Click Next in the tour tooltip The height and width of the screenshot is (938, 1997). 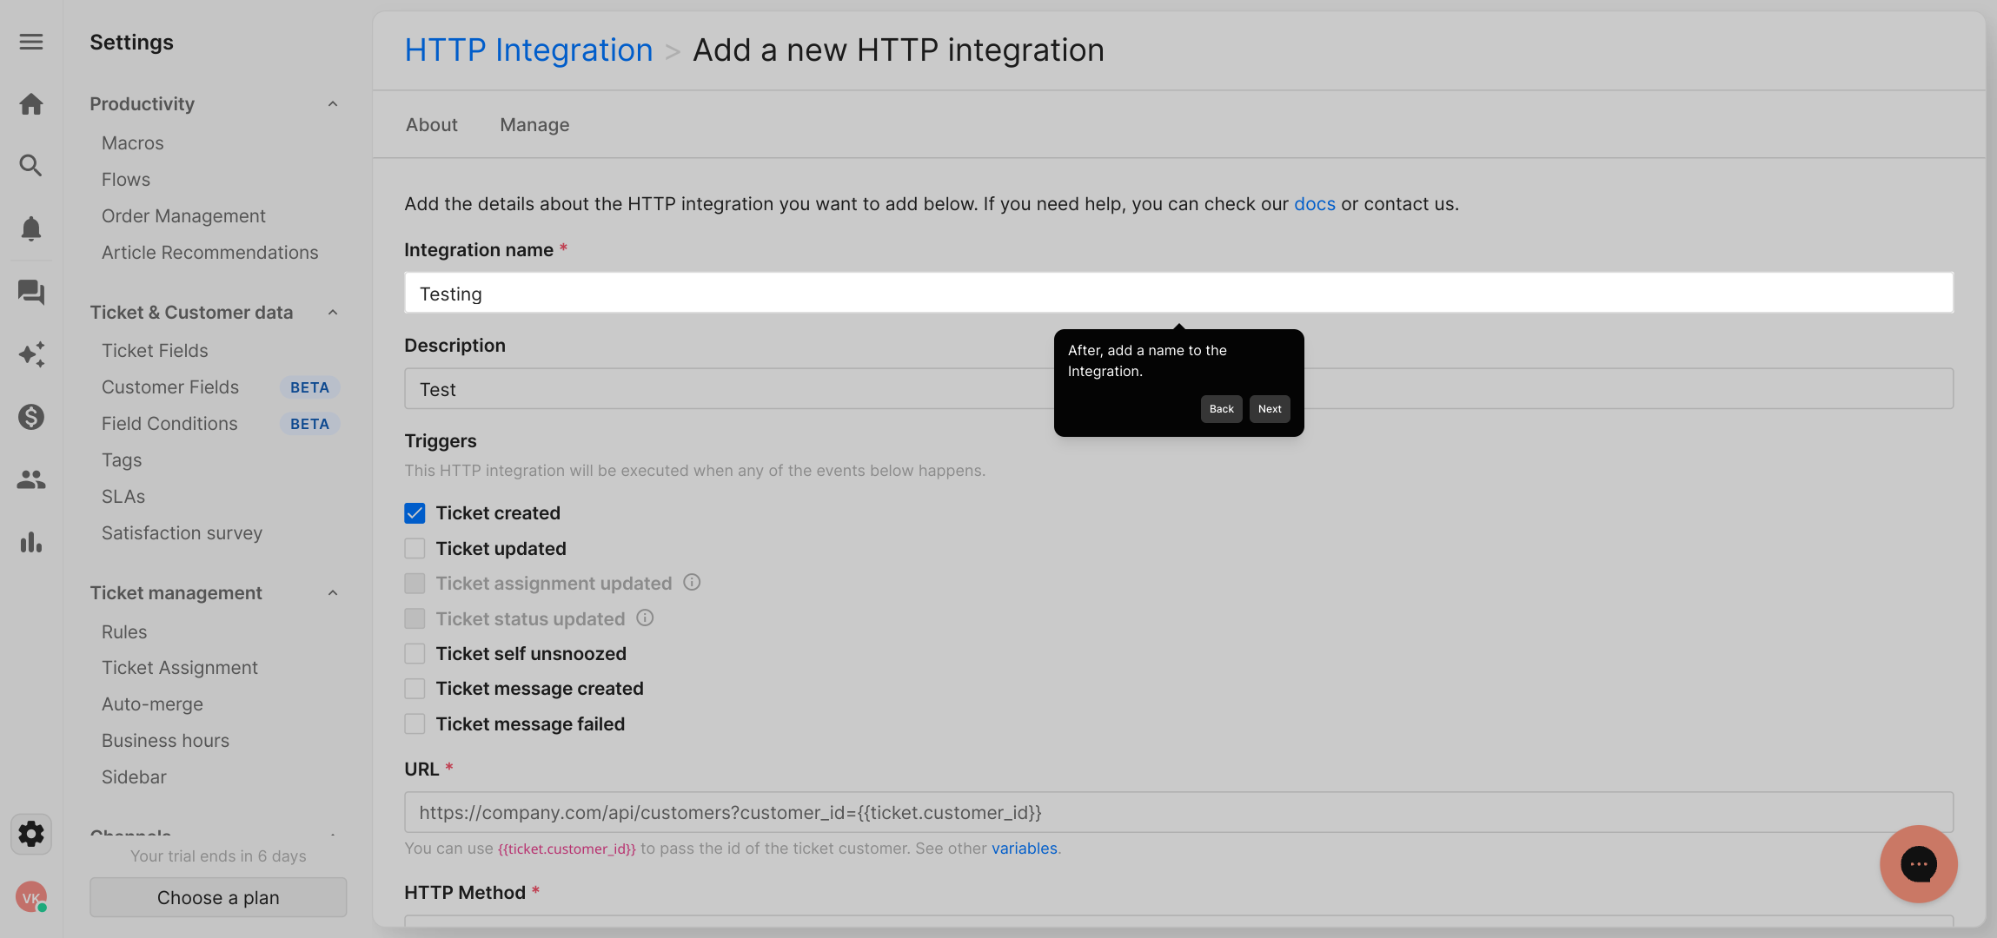1270,409
